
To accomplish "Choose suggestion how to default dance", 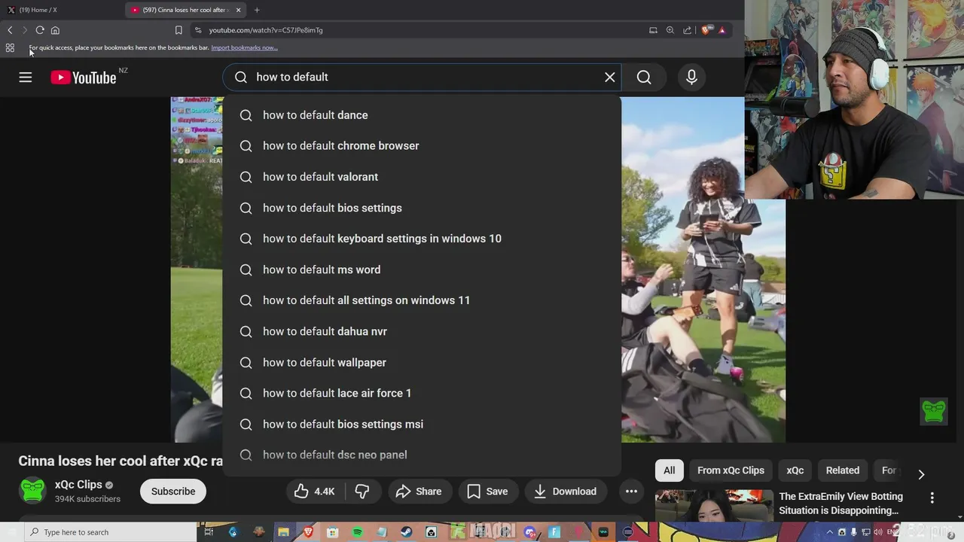I will click(422, 115).
